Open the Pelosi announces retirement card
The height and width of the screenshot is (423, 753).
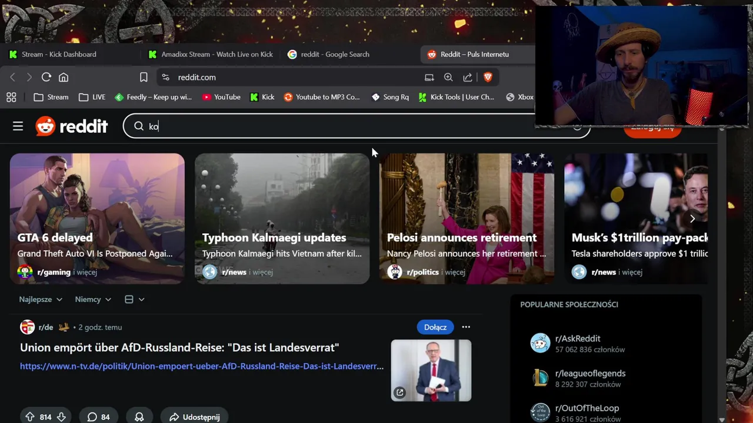(467, 219)
